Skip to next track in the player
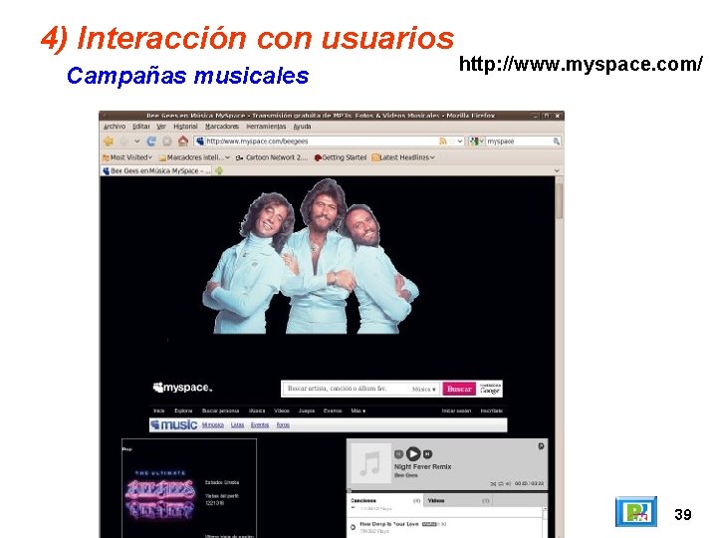717x538 pixels. pyautogui.click(x=427, y=454)
